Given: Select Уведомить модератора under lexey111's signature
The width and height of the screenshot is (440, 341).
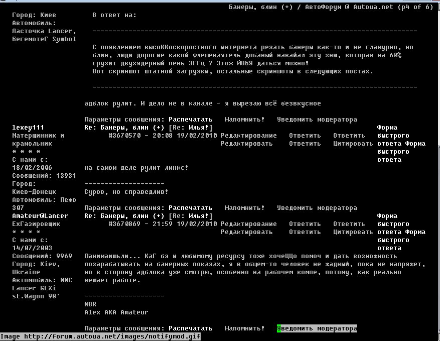Looking at the screenshot, I should (317, 208).
